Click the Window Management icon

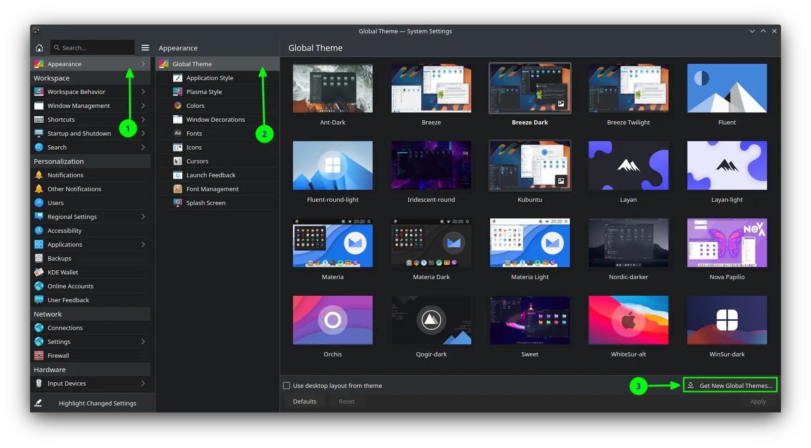[x=39, y=106]
